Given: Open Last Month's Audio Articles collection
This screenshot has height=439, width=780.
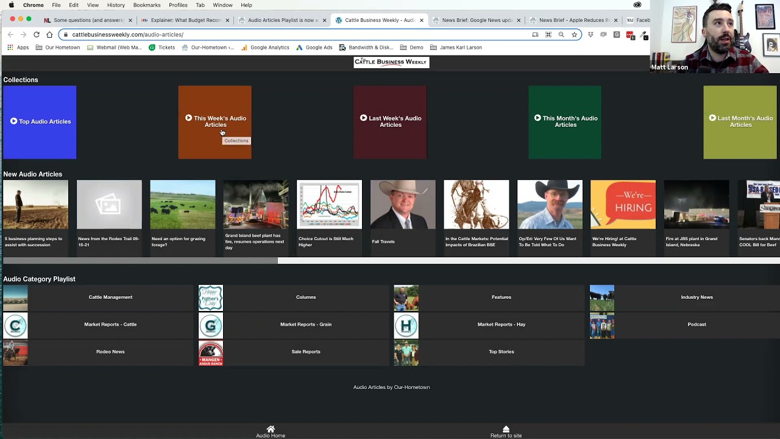Looking at the screenshot, I should tap(740, 122).
